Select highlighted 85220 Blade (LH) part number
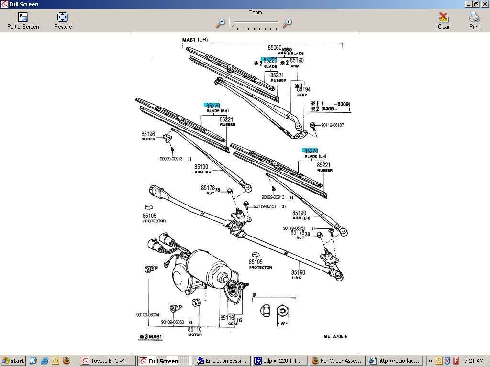 click(311, 151)
